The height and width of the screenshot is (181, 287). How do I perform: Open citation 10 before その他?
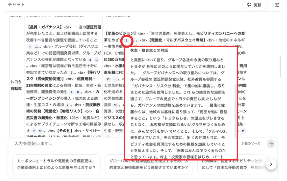pos(41,131)
